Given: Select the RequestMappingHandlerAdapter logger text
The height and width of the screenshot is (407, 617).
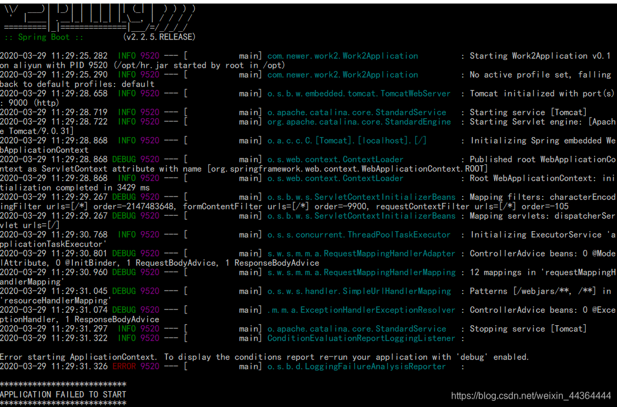Looking at the screenshot, I should click(386, 253).
